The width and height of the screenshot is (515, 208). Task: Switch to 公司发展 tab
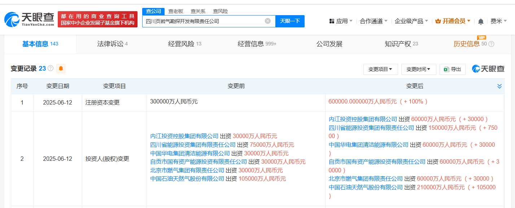pos(329,44)
